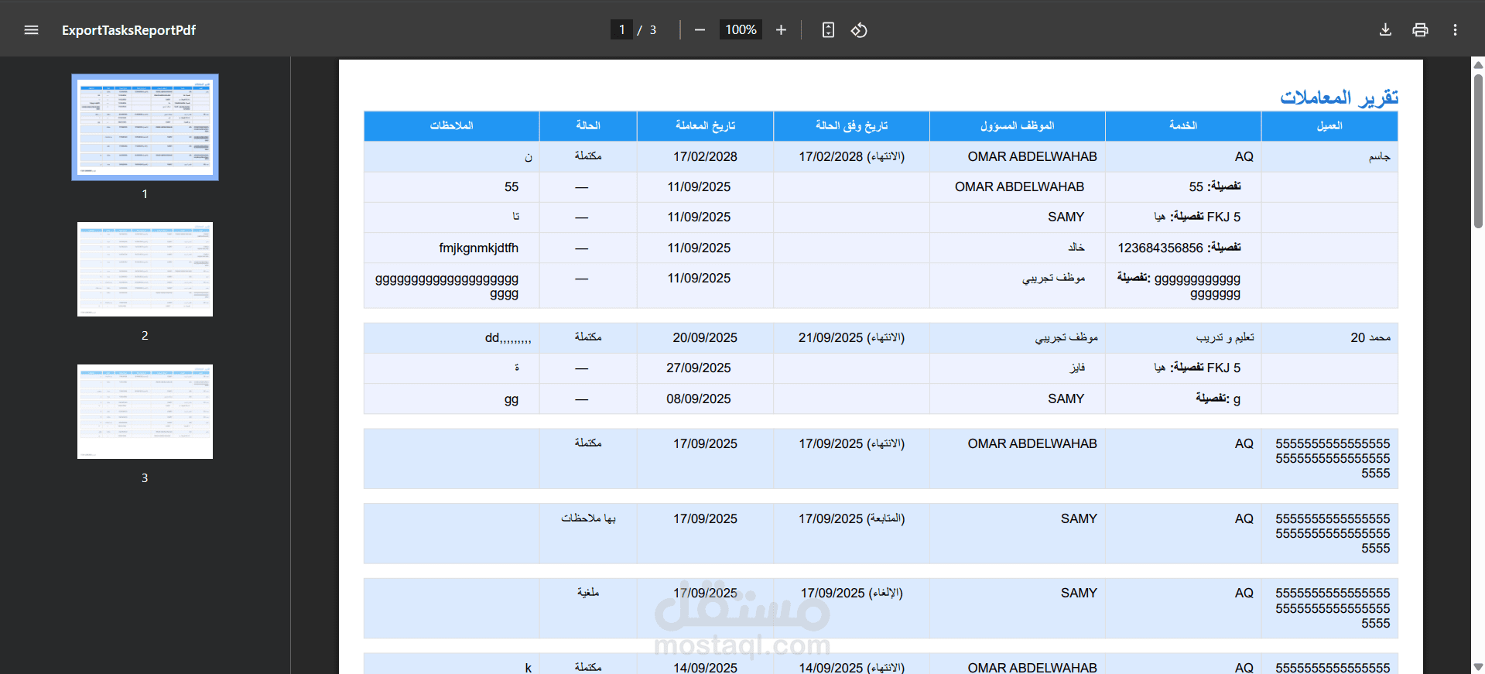Click the date 14/09/2025 (الانتهاء)

(851, 667)
